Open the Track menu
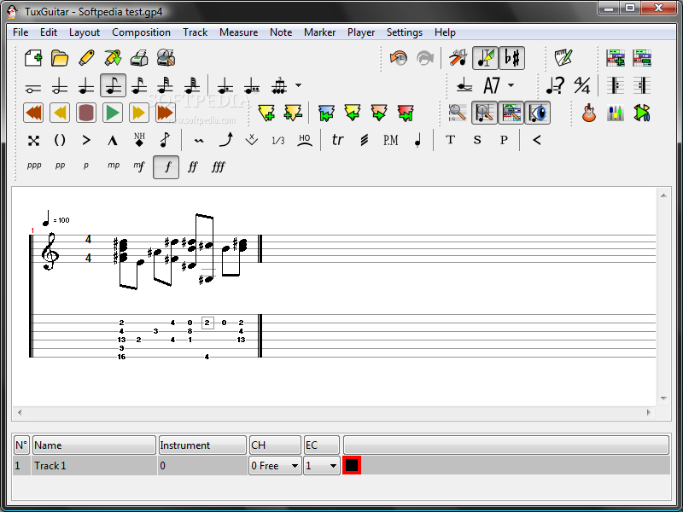The image size is (683, 512). pos(196,32)
